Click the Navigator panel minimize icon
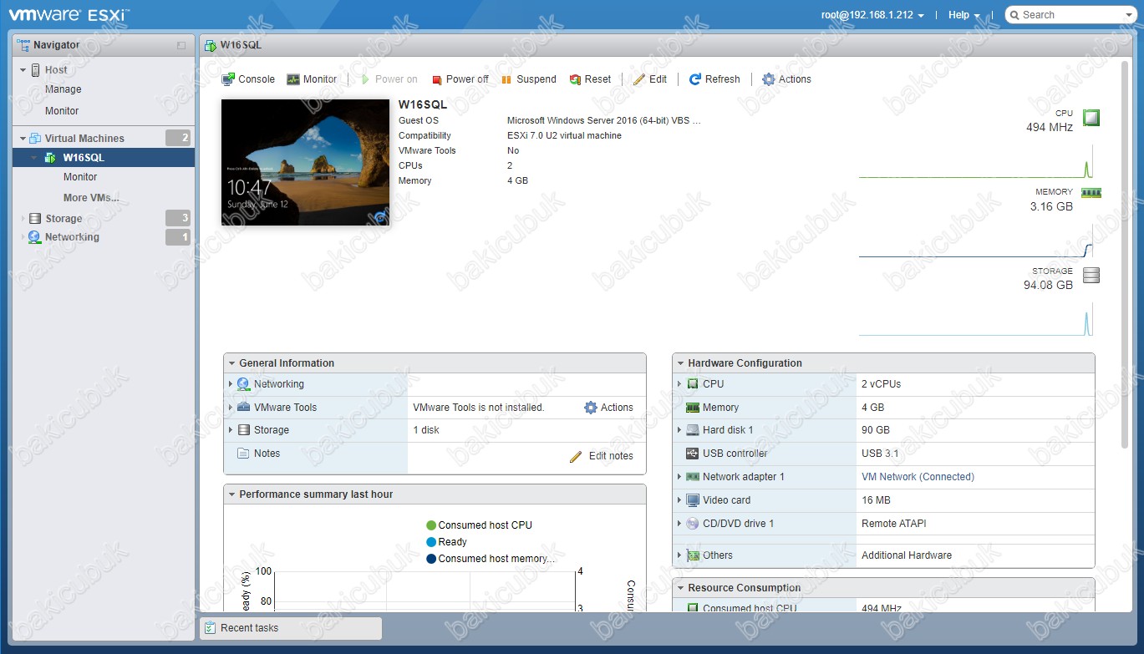Image resolution: width=1144 pixels, height=654 pixels. click(x=181, y=45)
